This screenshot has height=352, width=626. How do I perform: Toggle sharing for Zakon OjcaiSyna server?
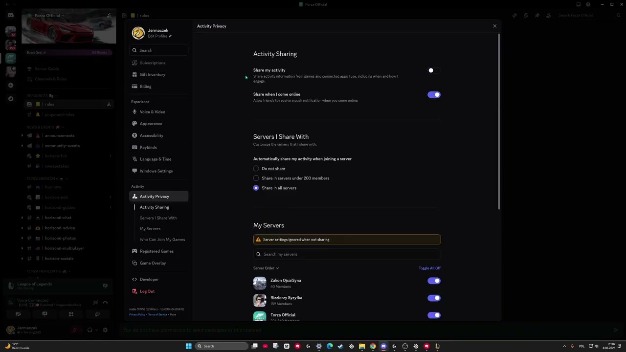click(x=434, y=281)
